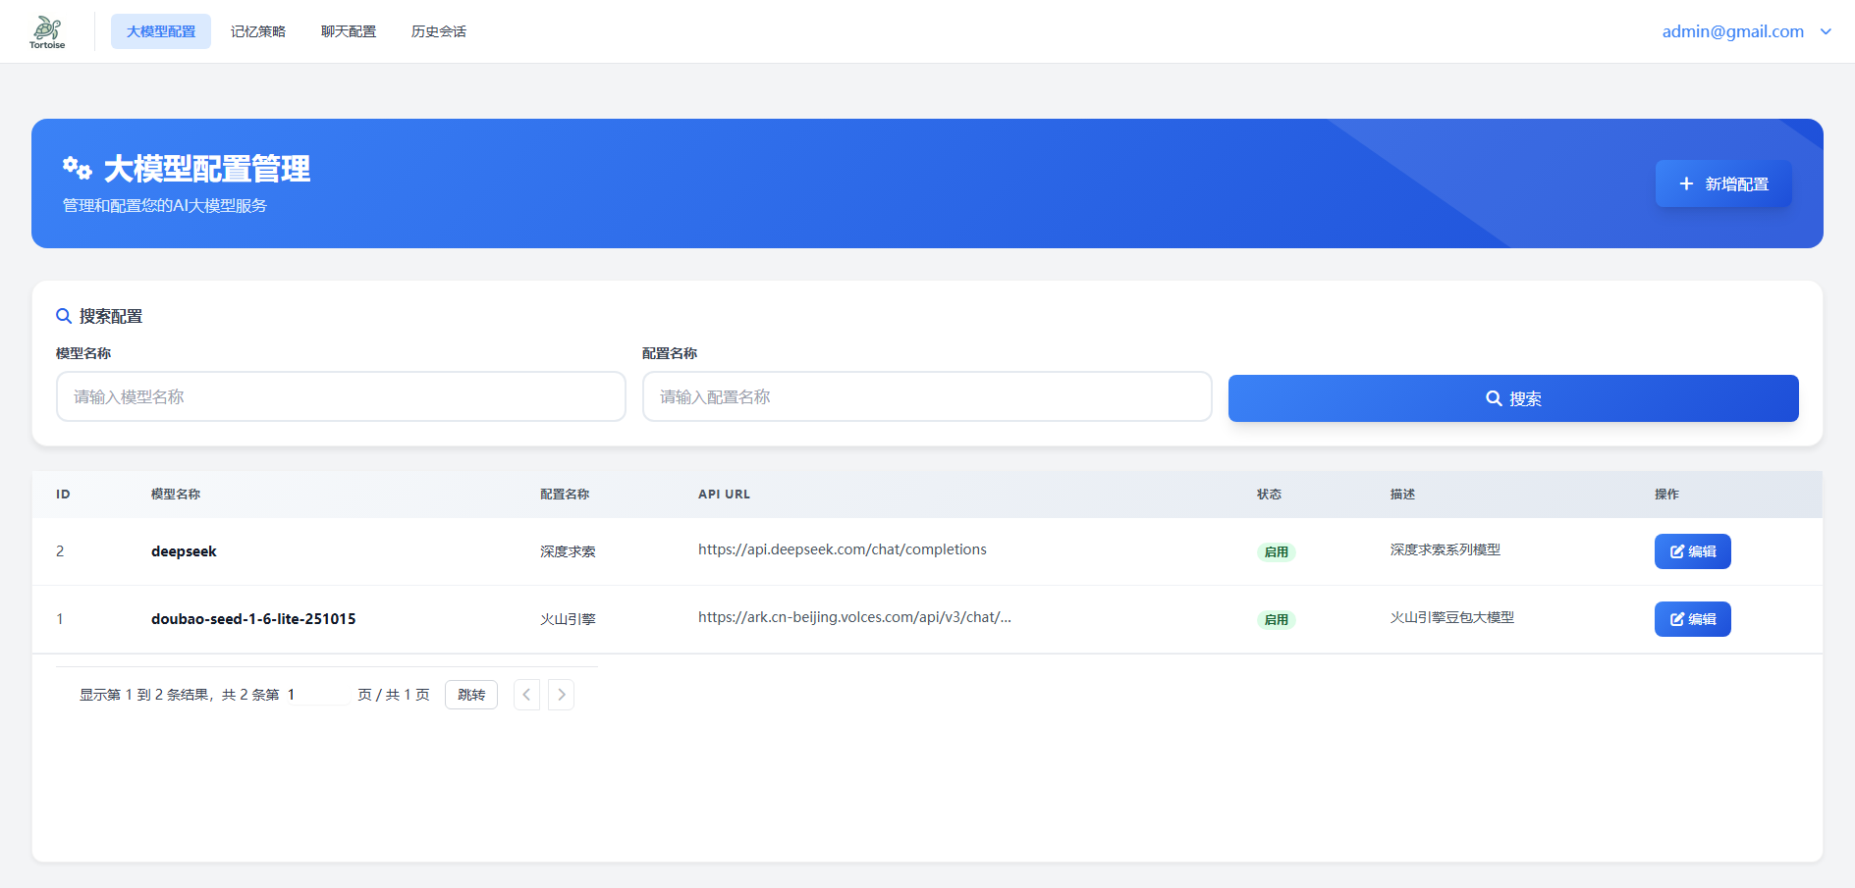Expand the admin@gmail.com account dropdown arrow
Screen dimensions: 1855x888
[1826, 31]
